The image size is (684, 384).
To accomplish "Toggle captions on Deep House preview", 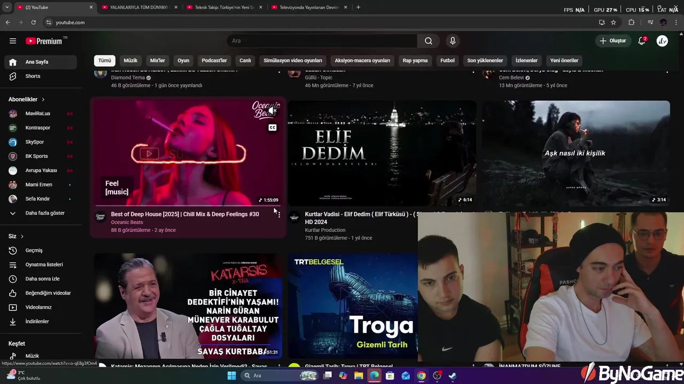I will coord(273,127).
